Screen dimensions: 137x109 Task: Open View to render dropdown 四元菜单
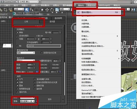click(x=27, y=101)
